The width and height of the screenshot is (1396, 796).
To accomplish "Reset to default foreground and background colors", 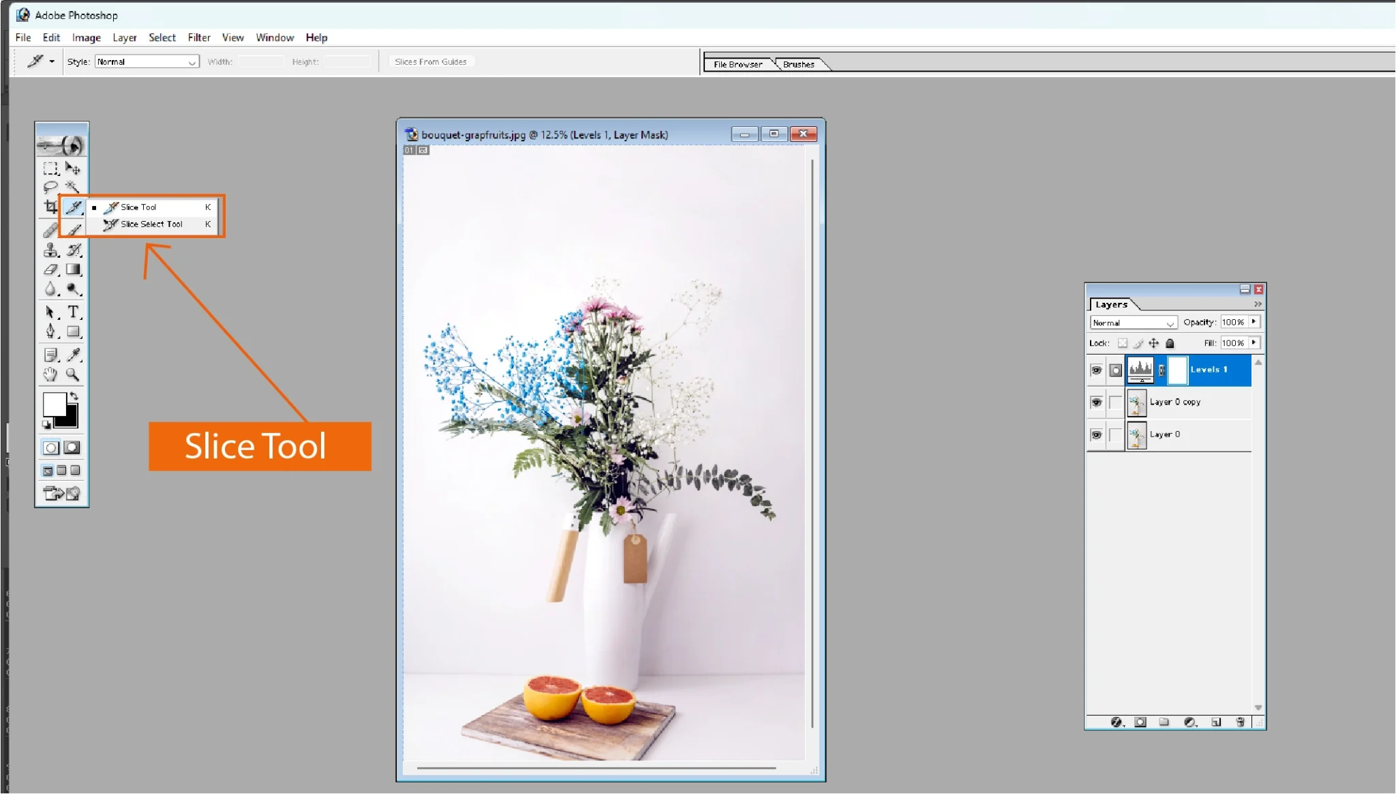I will 46,424.
